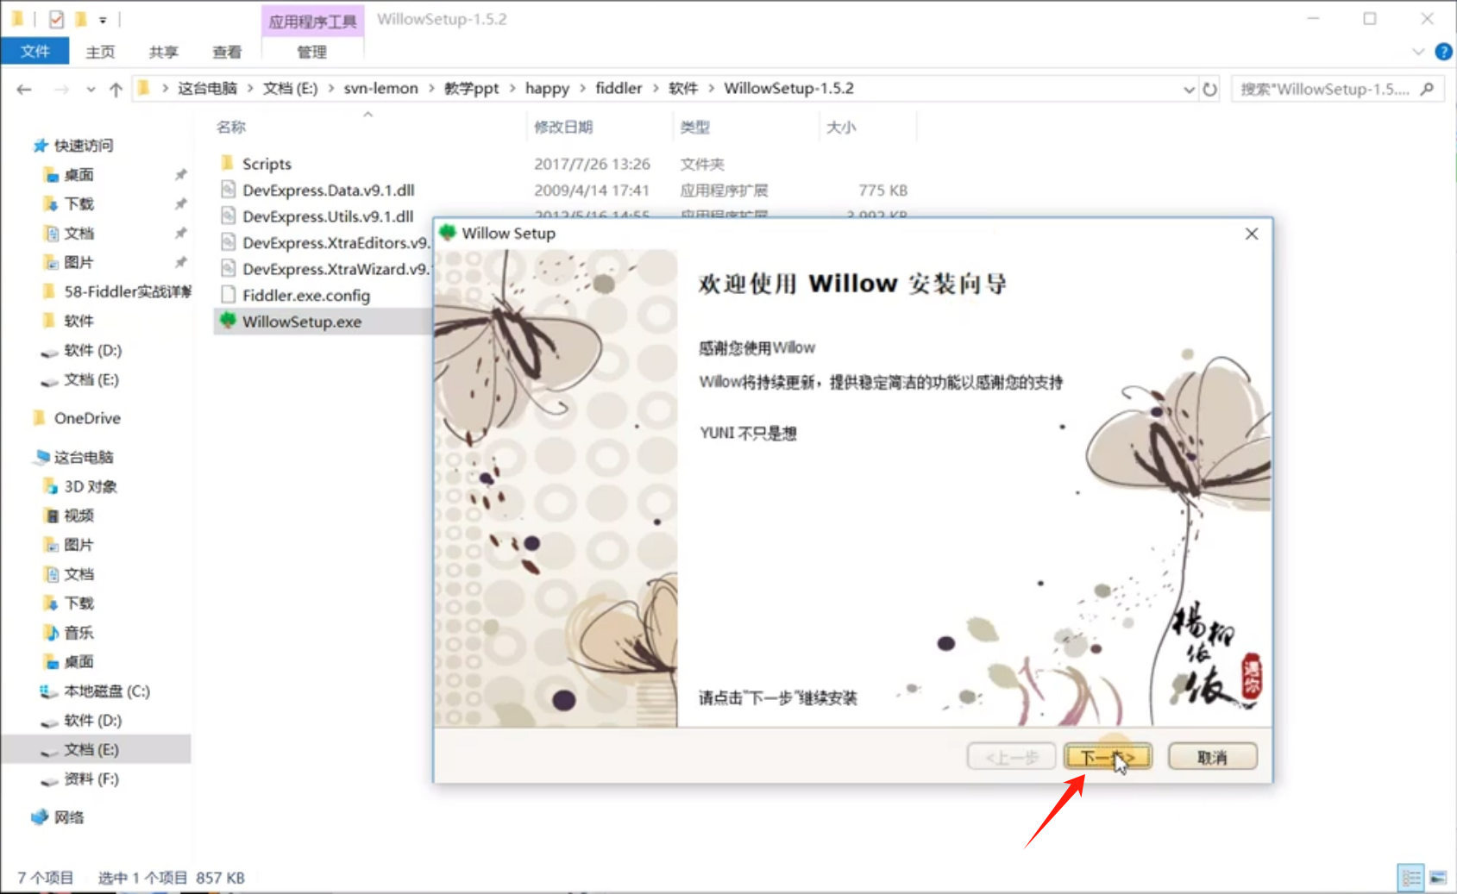
Task: Open recent locations dropdown arrow
Action: (x=91, y=89)
